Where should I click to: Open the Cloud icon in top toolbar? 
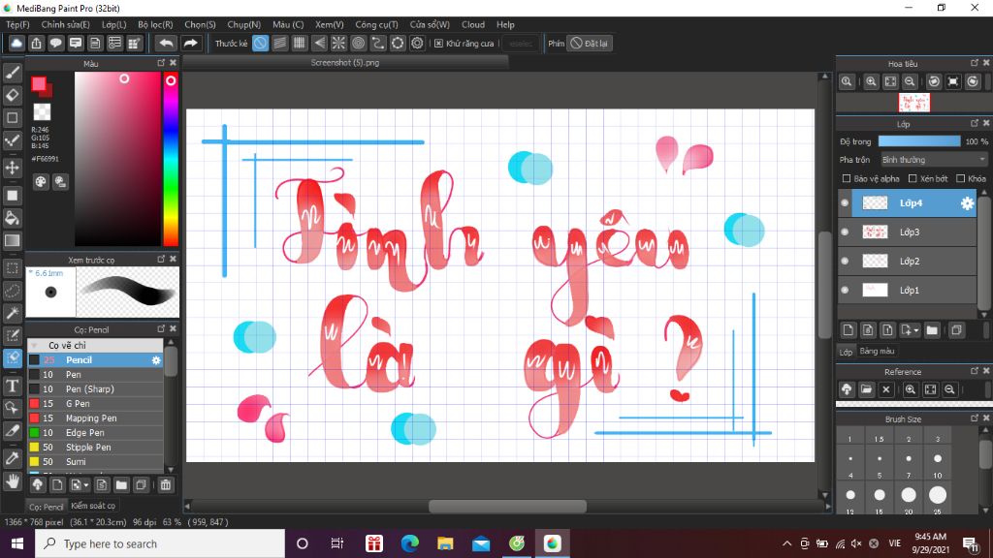click(x=16, y=43)
